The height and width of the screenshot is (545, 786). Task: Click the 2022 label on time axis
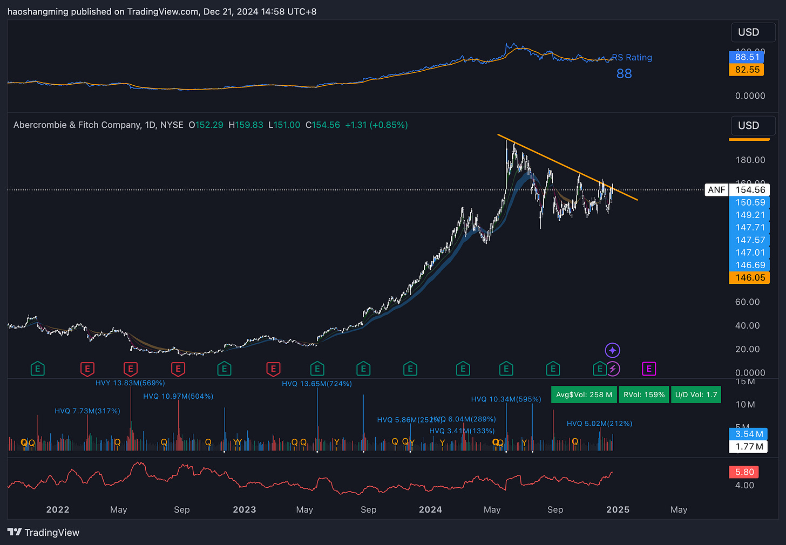coord(58,509)
